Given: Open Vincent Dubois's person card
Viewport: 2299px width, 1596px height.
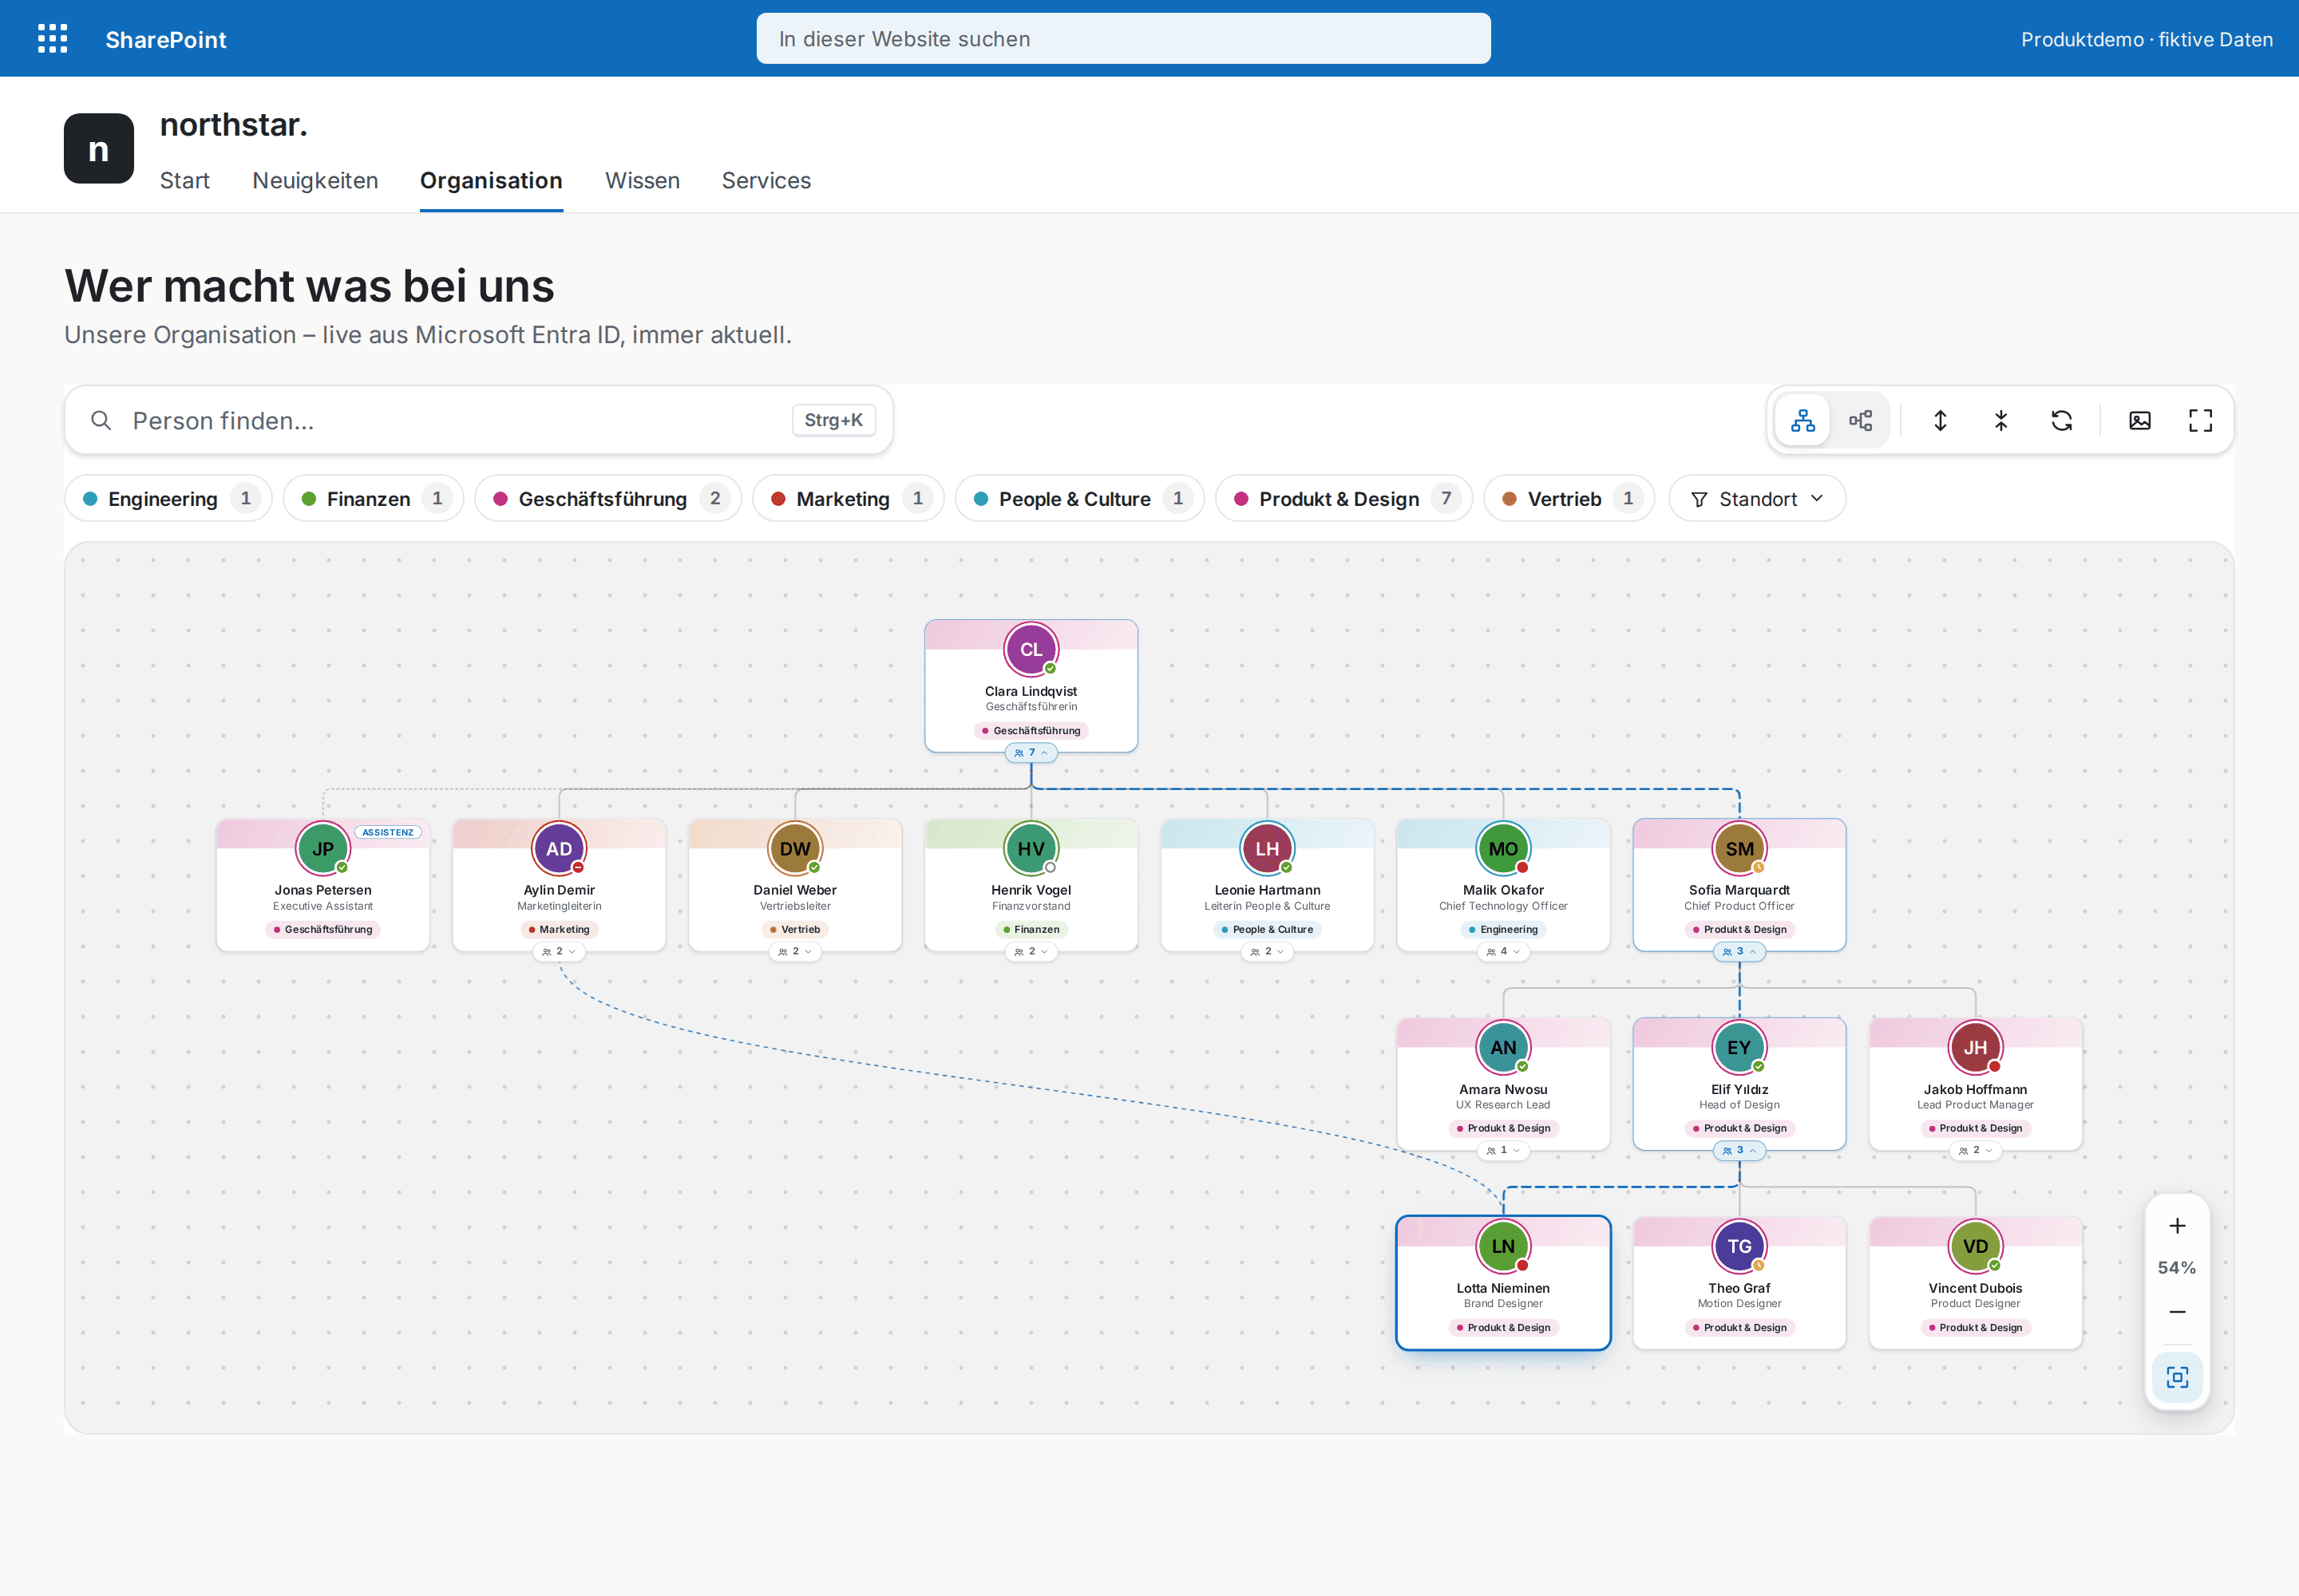Looking at the screenshot, I should coord(1975,1282).
